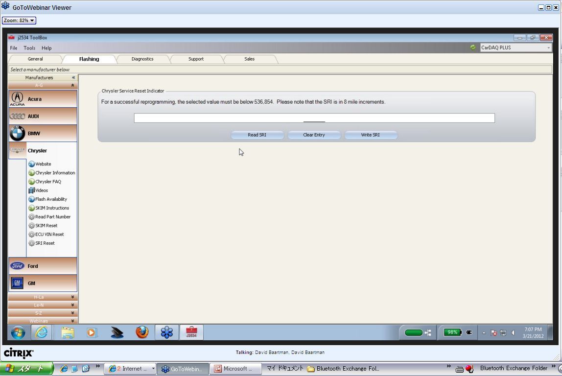Click the gear icon beside ECU VIN Reset

pyautogui.click(x=31, y=234)
